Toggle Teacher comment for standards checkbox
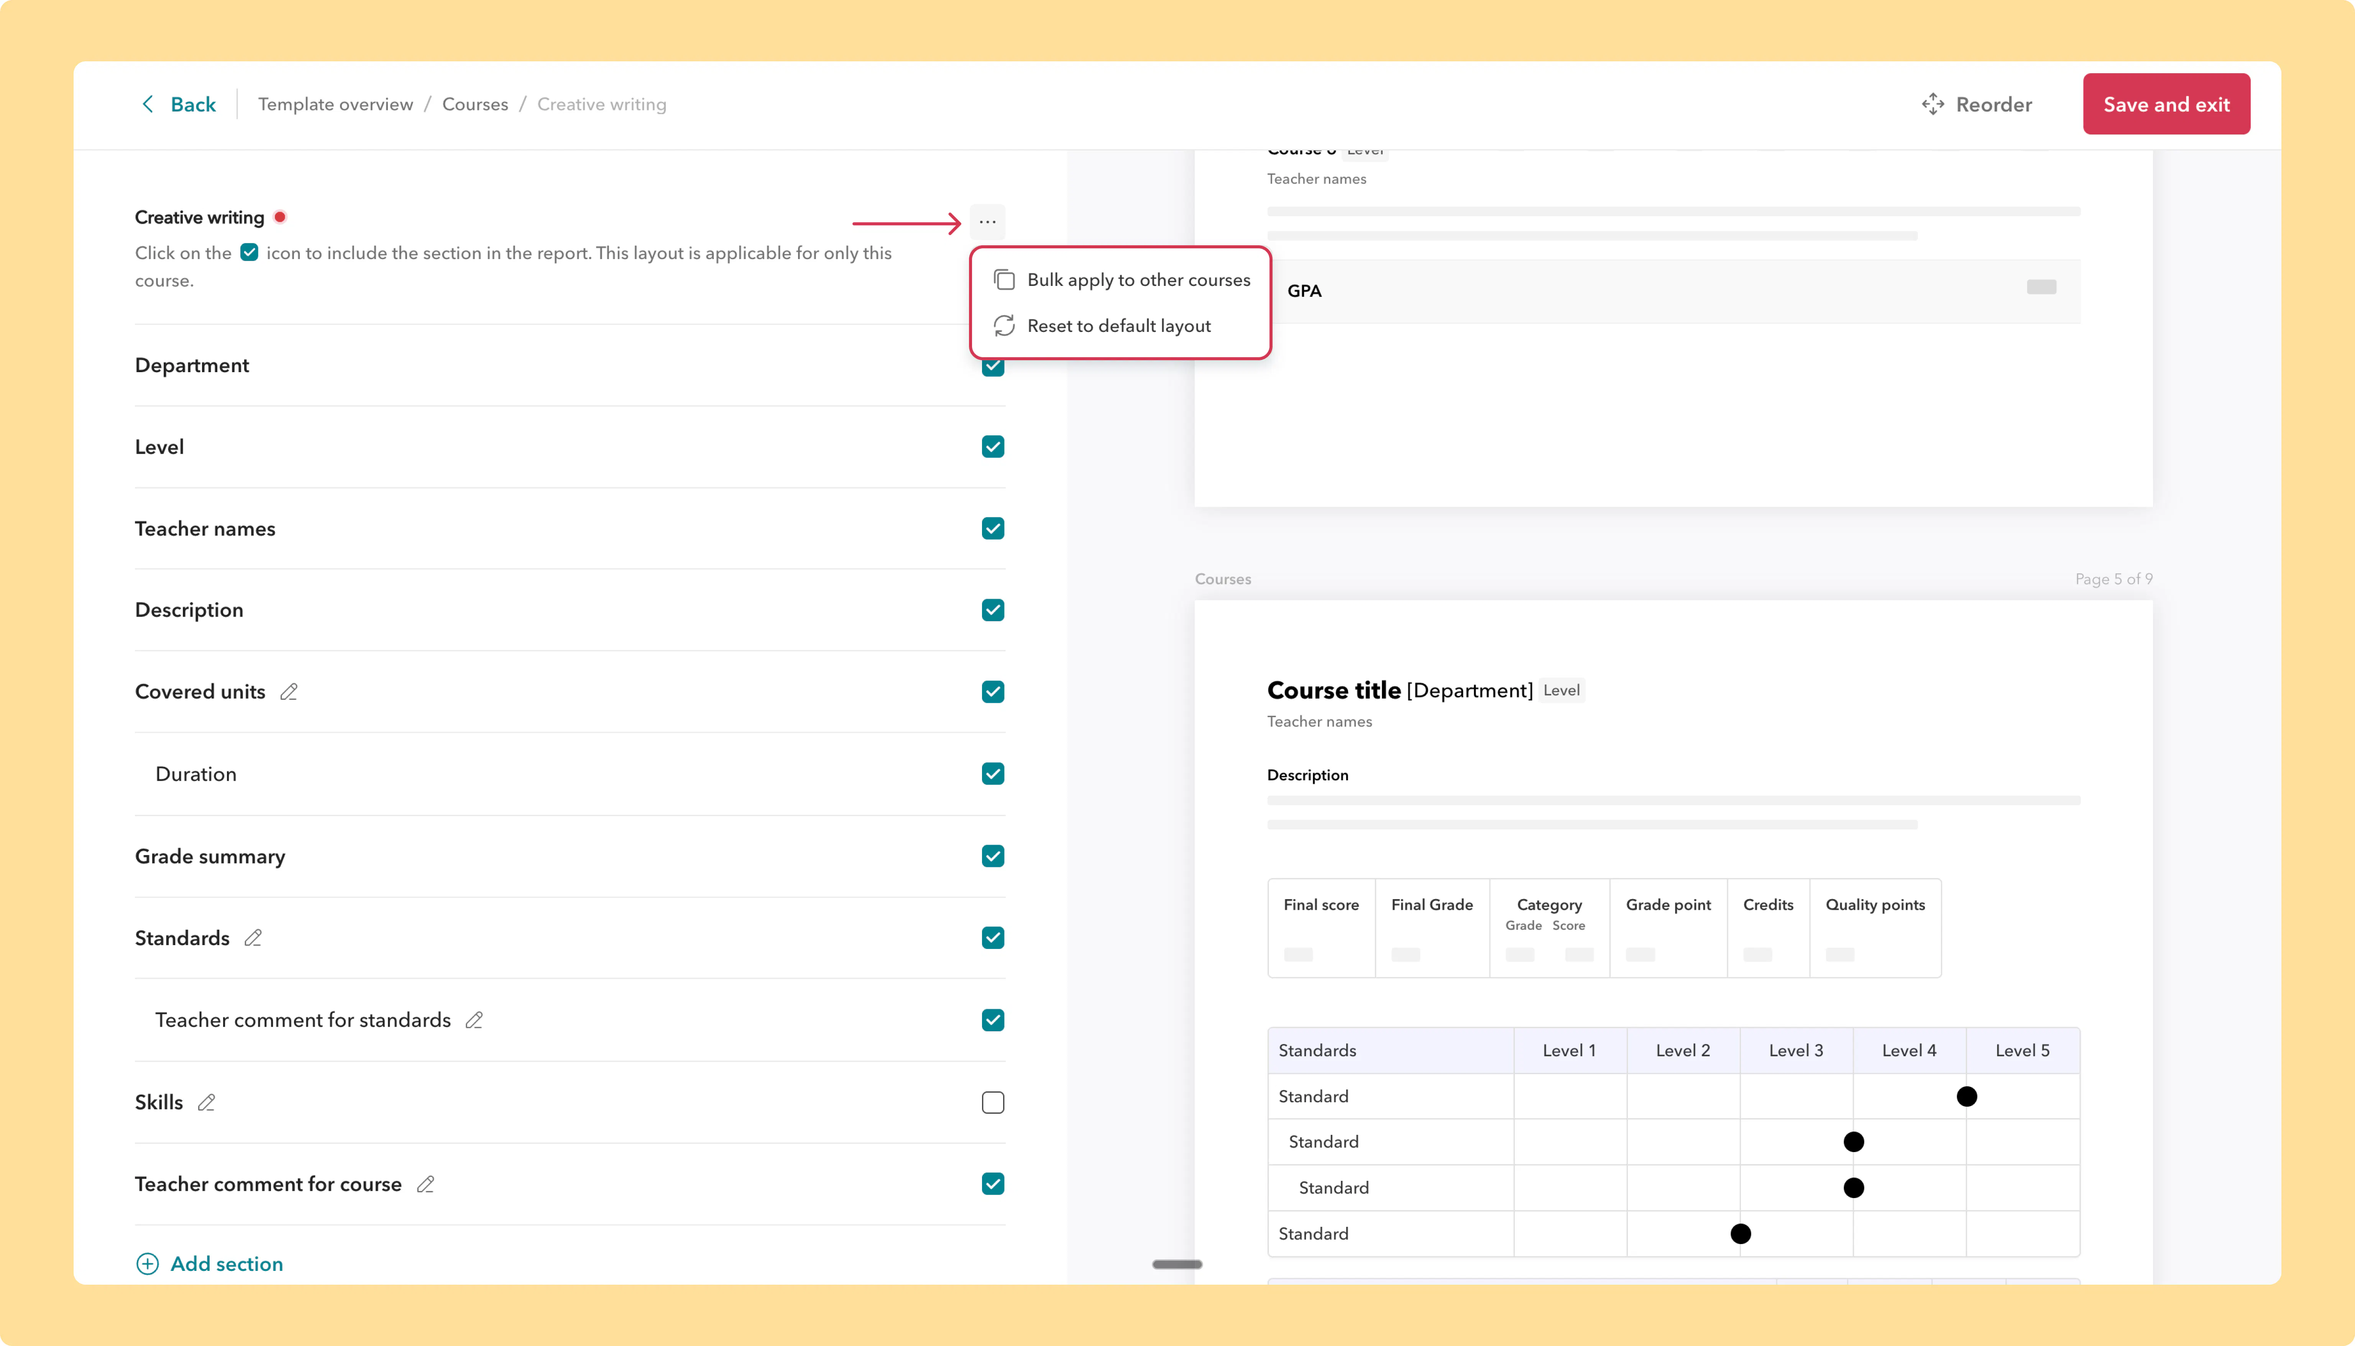Screen dimensions: 2355x1346 pyautogui.click(x=993, y=1020)
